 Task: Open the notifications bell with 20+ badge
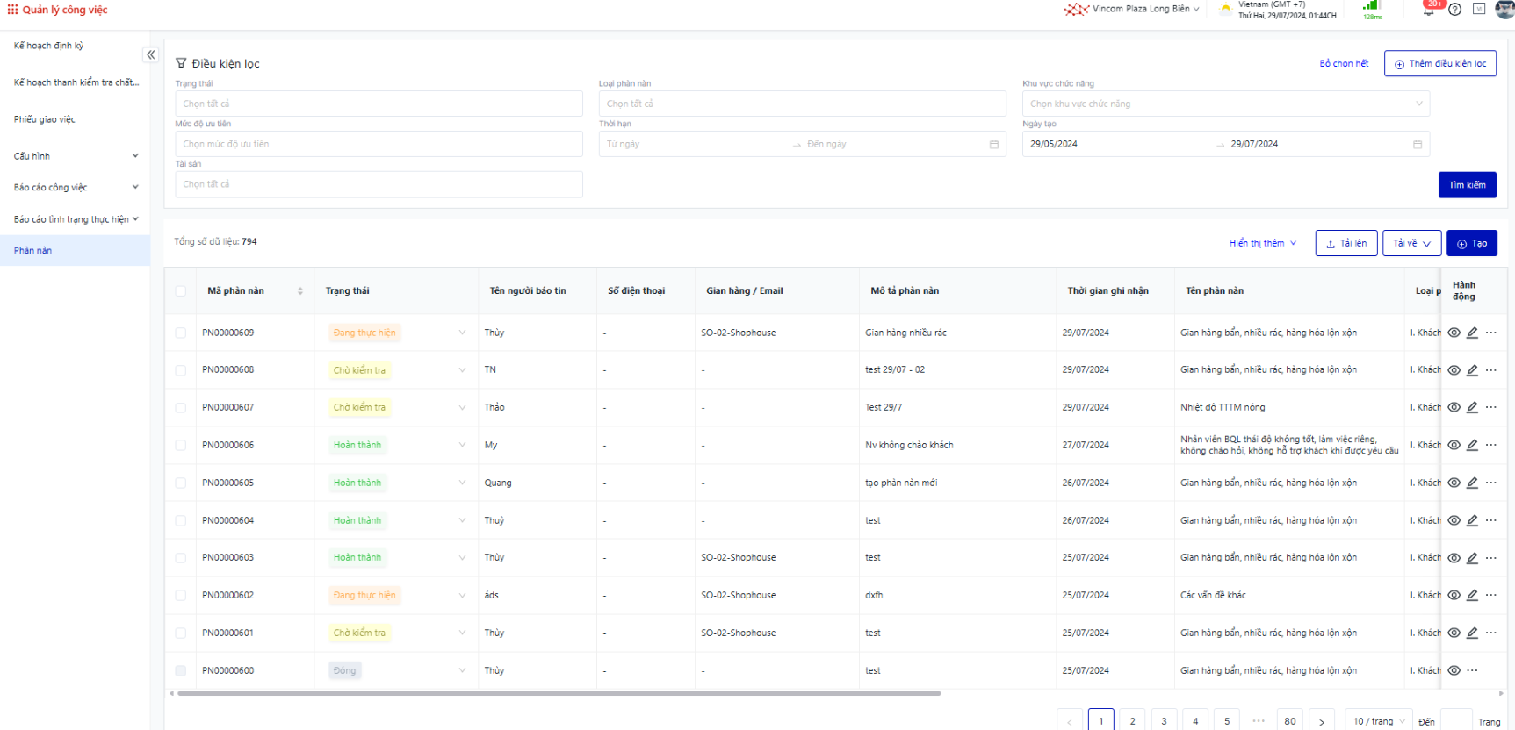click(1429, 10)
